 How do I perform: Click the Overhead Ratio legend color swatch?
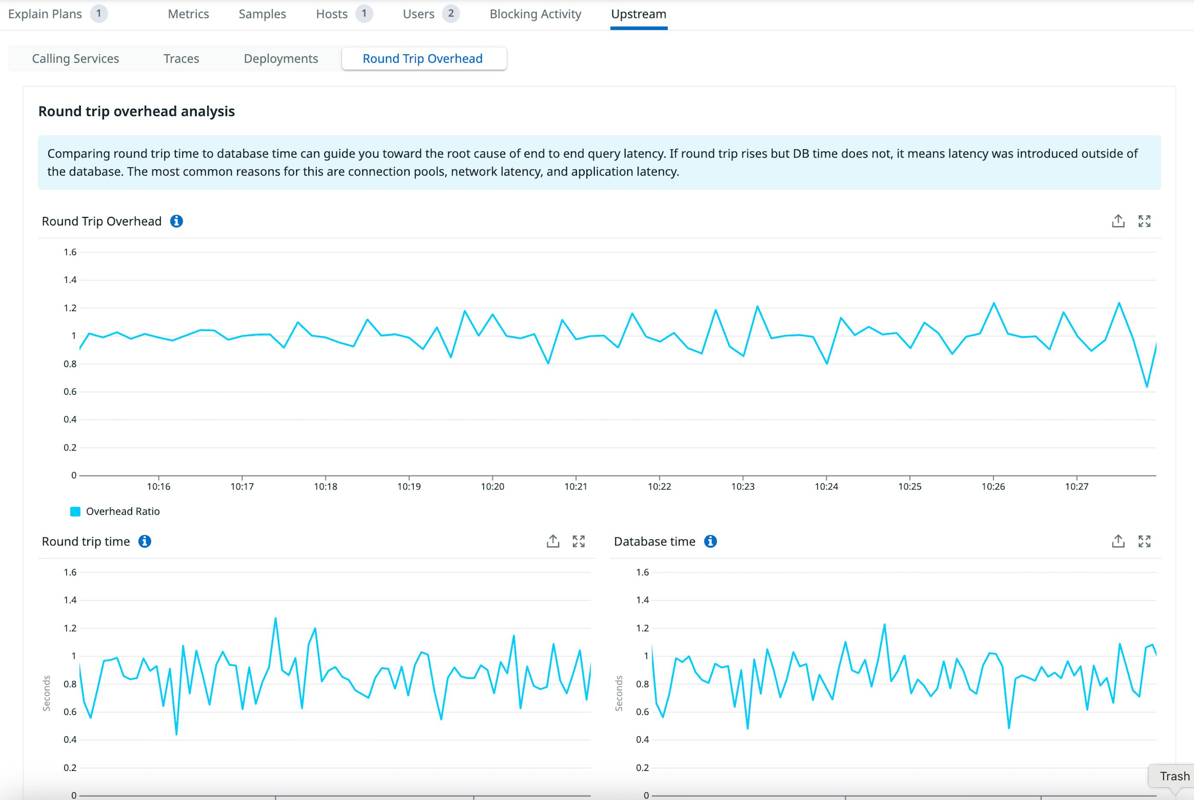[x=76, y=511]
